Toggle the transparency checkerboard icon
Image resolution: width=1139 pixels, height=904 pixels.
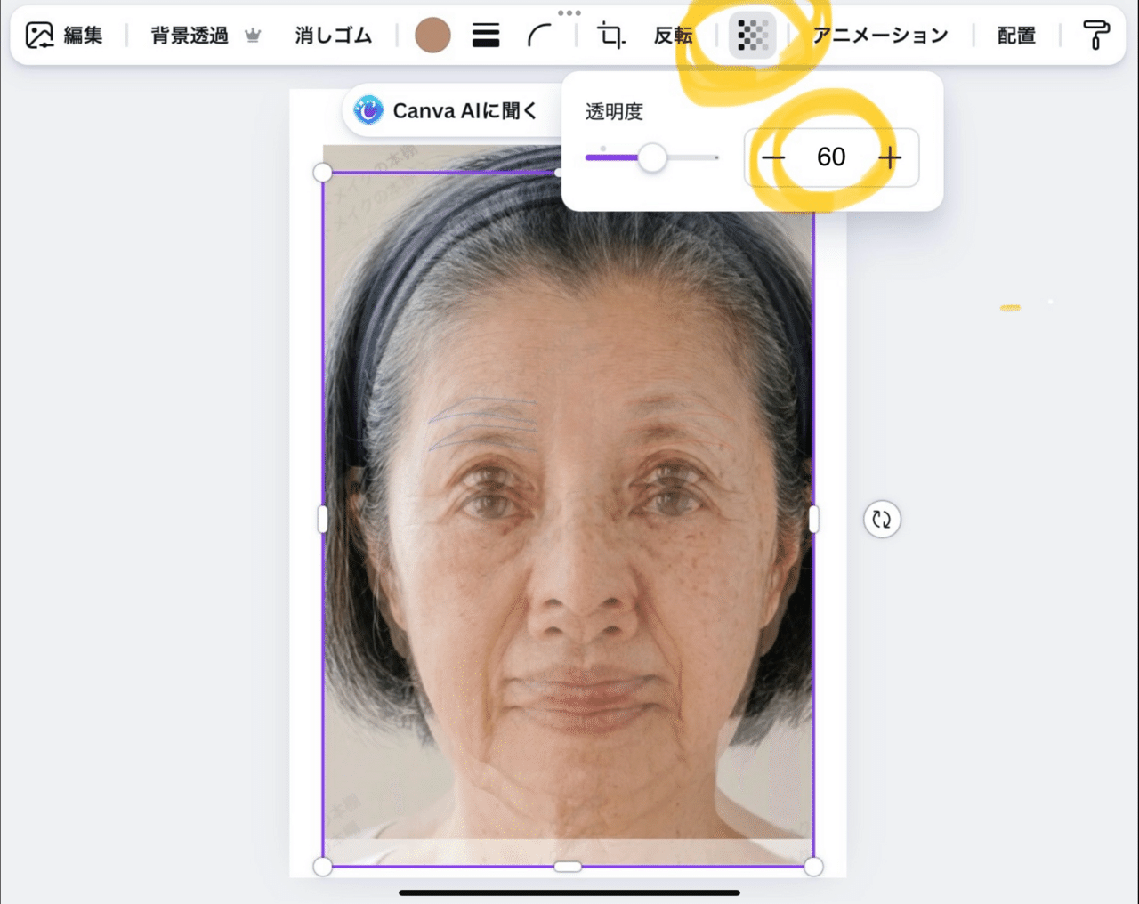(752, 36)
